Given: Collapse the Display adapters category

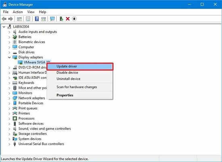Looking at the screenshot, I should tap(9, 57).
